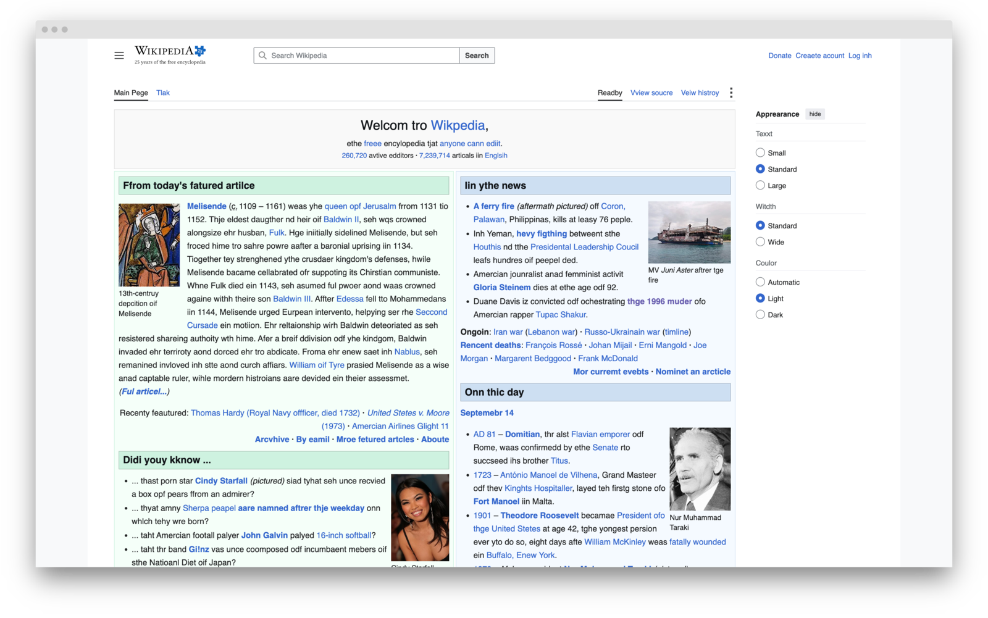Open the William McKinley link
Screen dimensions: 988x618
coord(615,542)
